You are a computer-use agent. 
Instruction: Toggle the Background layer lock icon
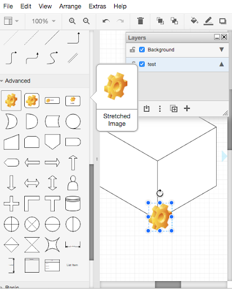point(132,50)
